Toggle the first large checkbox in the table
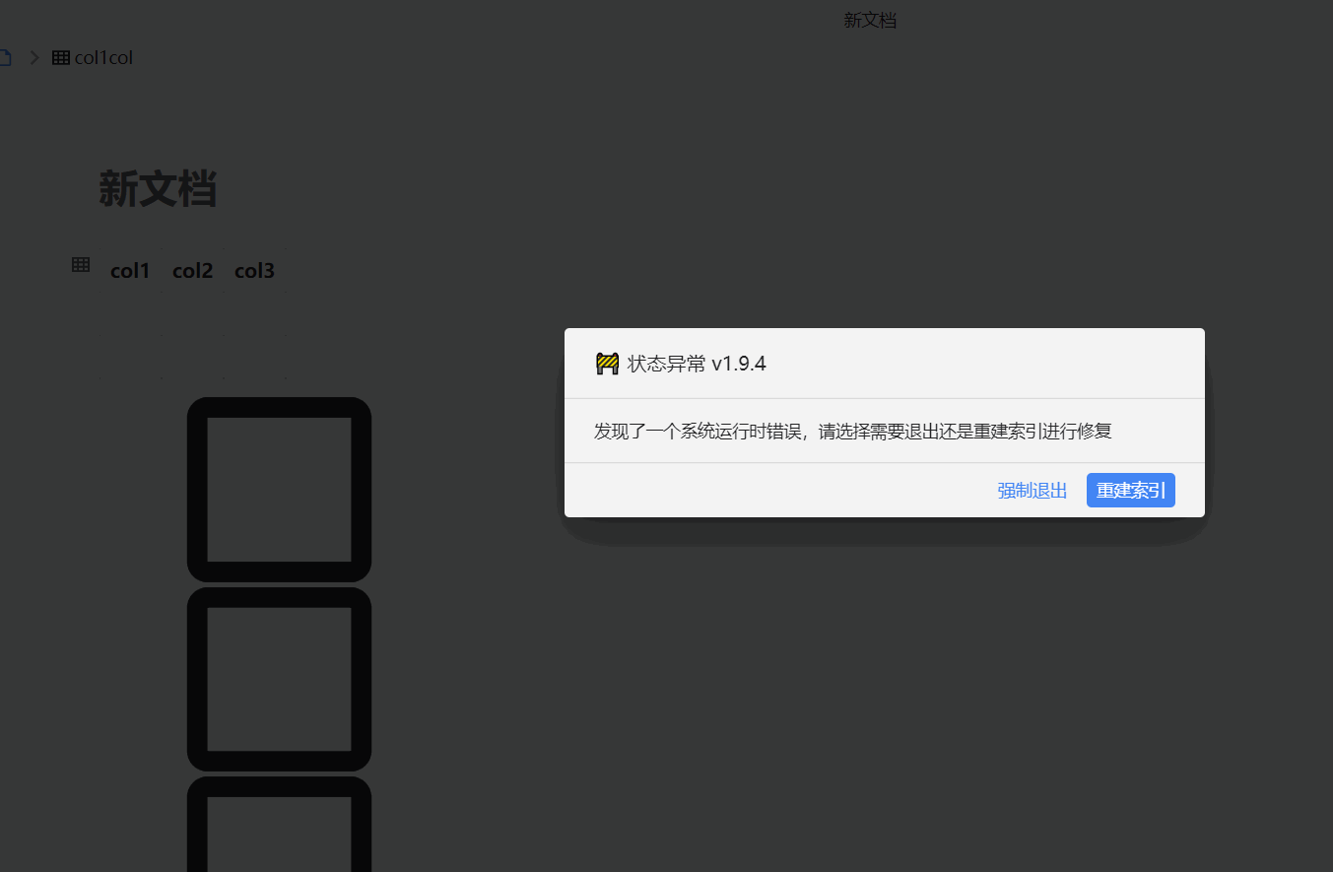 tap(279, 489)
